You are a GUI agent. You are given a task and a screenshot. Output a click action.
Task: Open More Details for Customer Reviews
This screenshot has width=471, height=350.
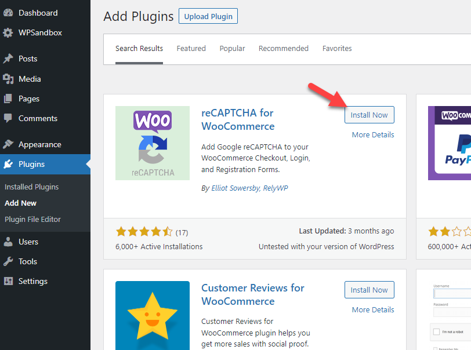pos(373,310)
